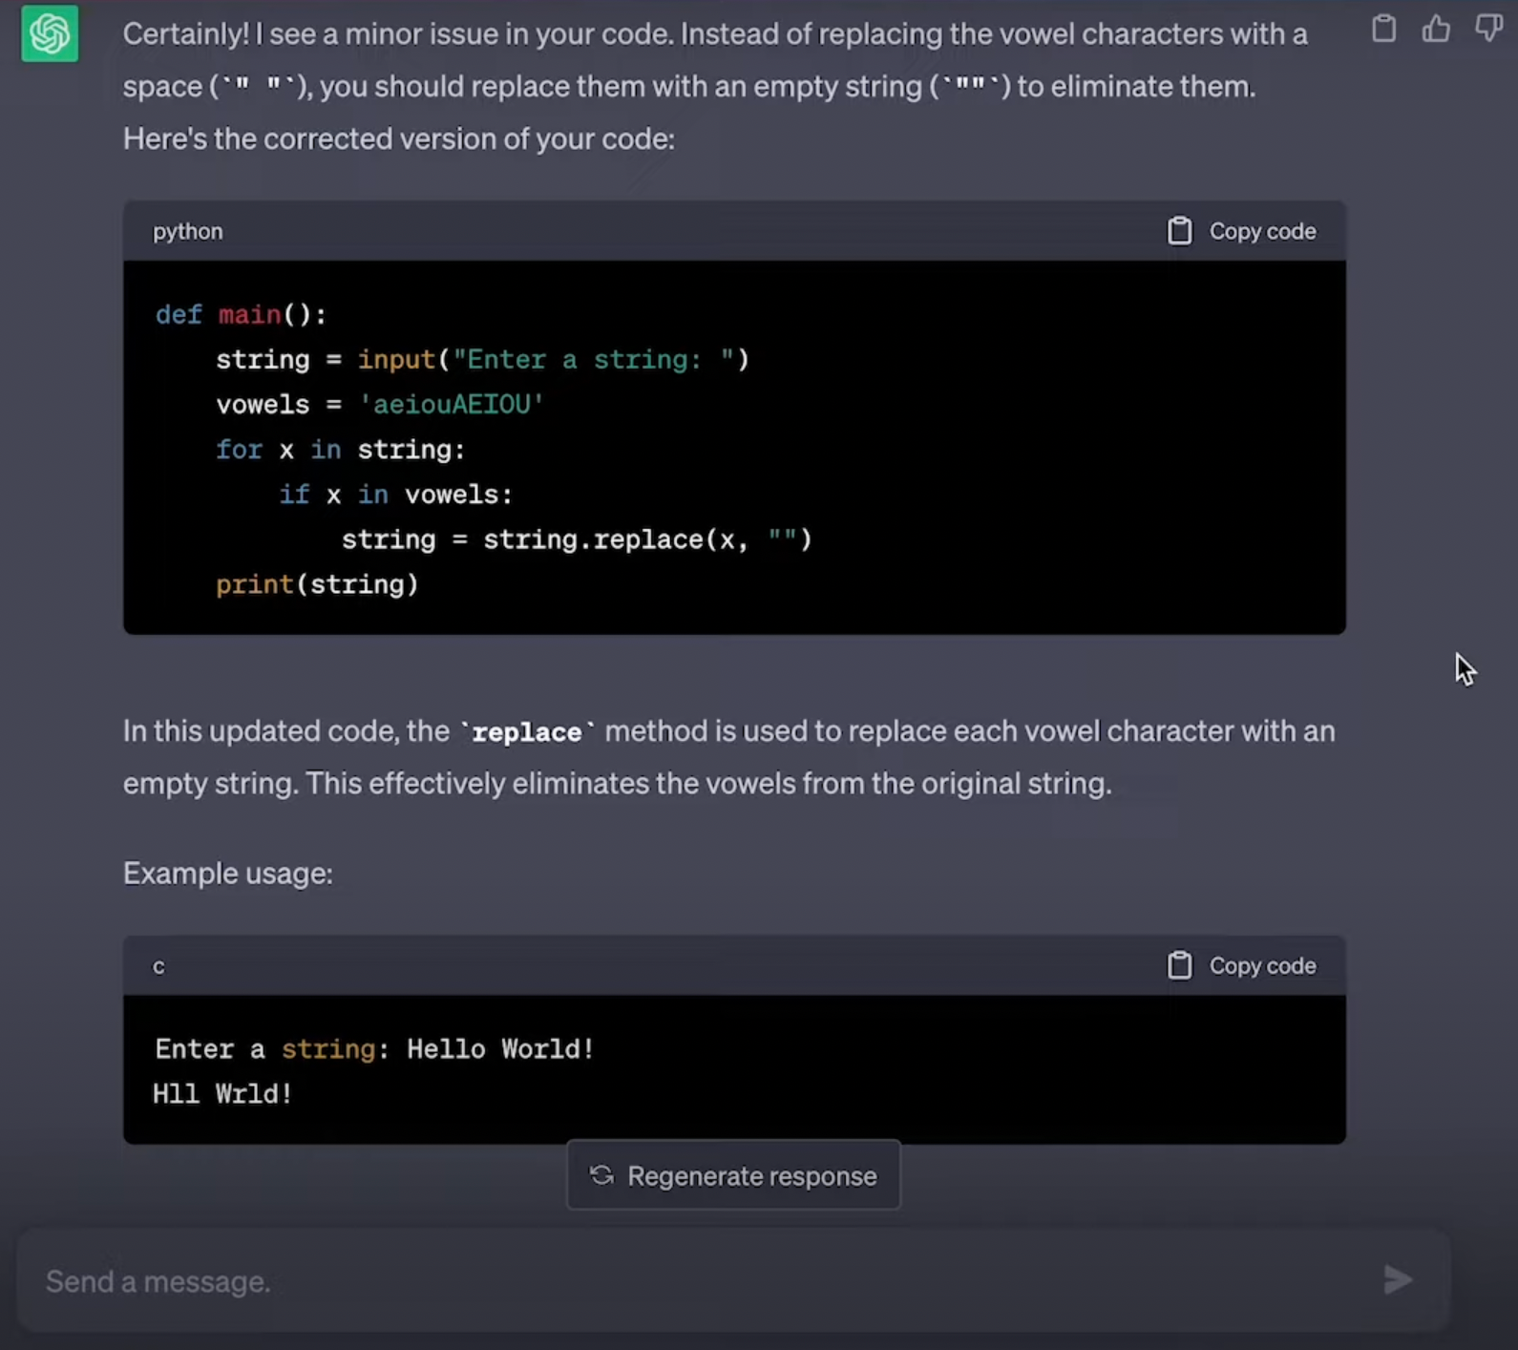Click the 'aeiouAEIOU' string literal

(x=451, y=404)
